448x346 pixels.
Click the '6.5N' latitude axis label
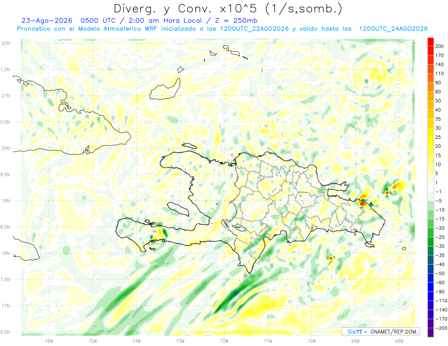tap(6, 332)
